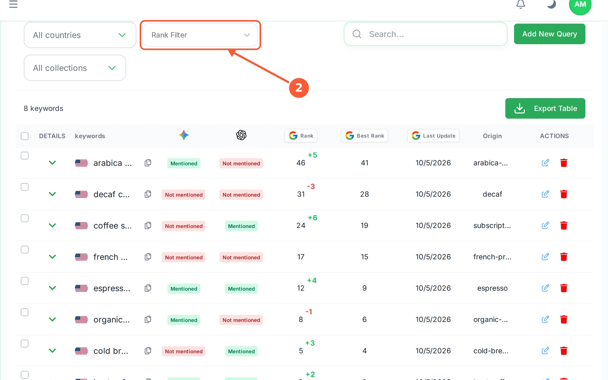Edit the french press keyword row
The height and width of the screenshot is (380, 608).
[545, 257]
